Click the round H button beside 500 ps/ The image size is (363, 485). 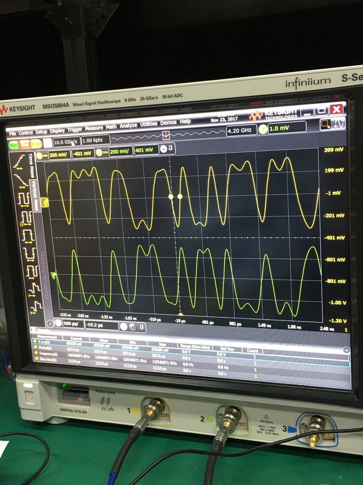click(x=58, y=323)
